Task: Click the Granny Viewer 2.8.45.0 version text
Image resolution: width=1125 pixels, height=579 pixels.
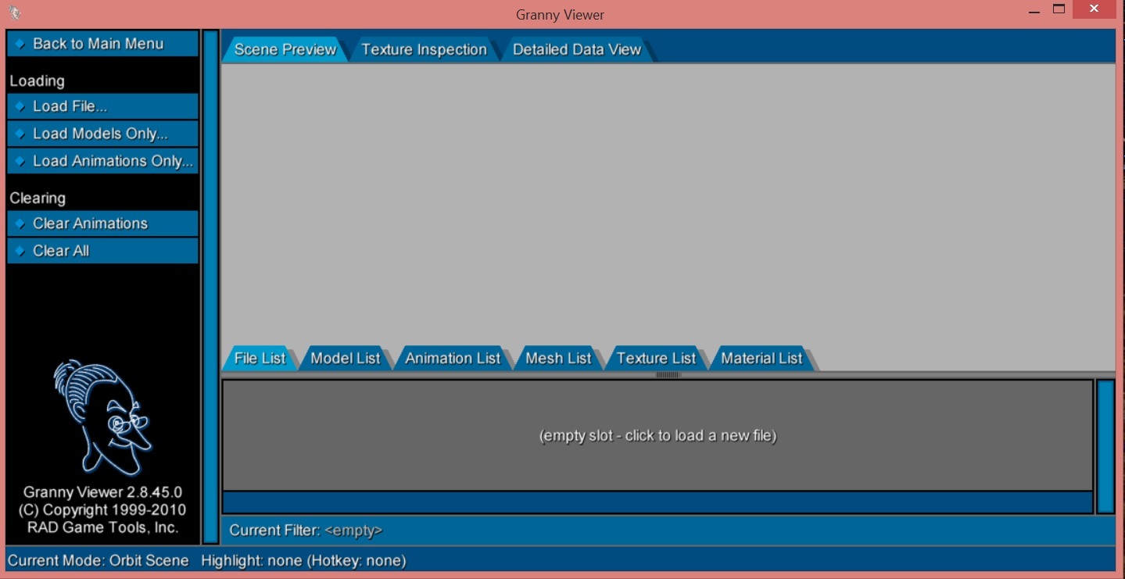Action: click(102, 492)
